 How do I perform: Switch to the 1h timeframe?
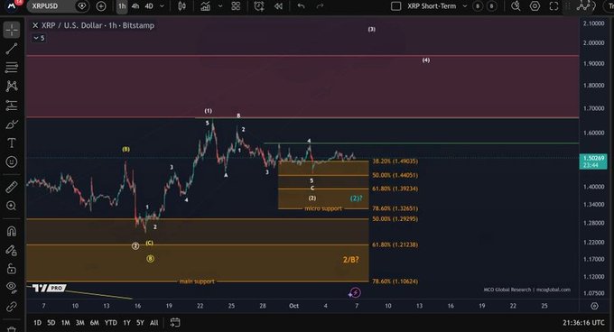click(122, 6)
